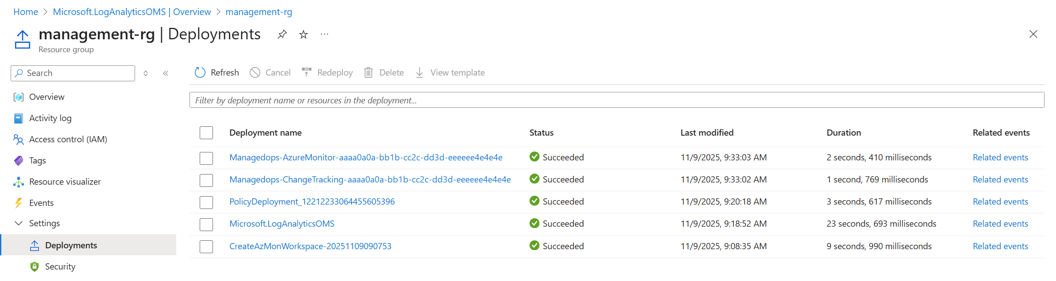The width and height of the screenshot is (1056, 281).
Task: Add Deployments page to favorites with the star
Action: click(303, 34)
